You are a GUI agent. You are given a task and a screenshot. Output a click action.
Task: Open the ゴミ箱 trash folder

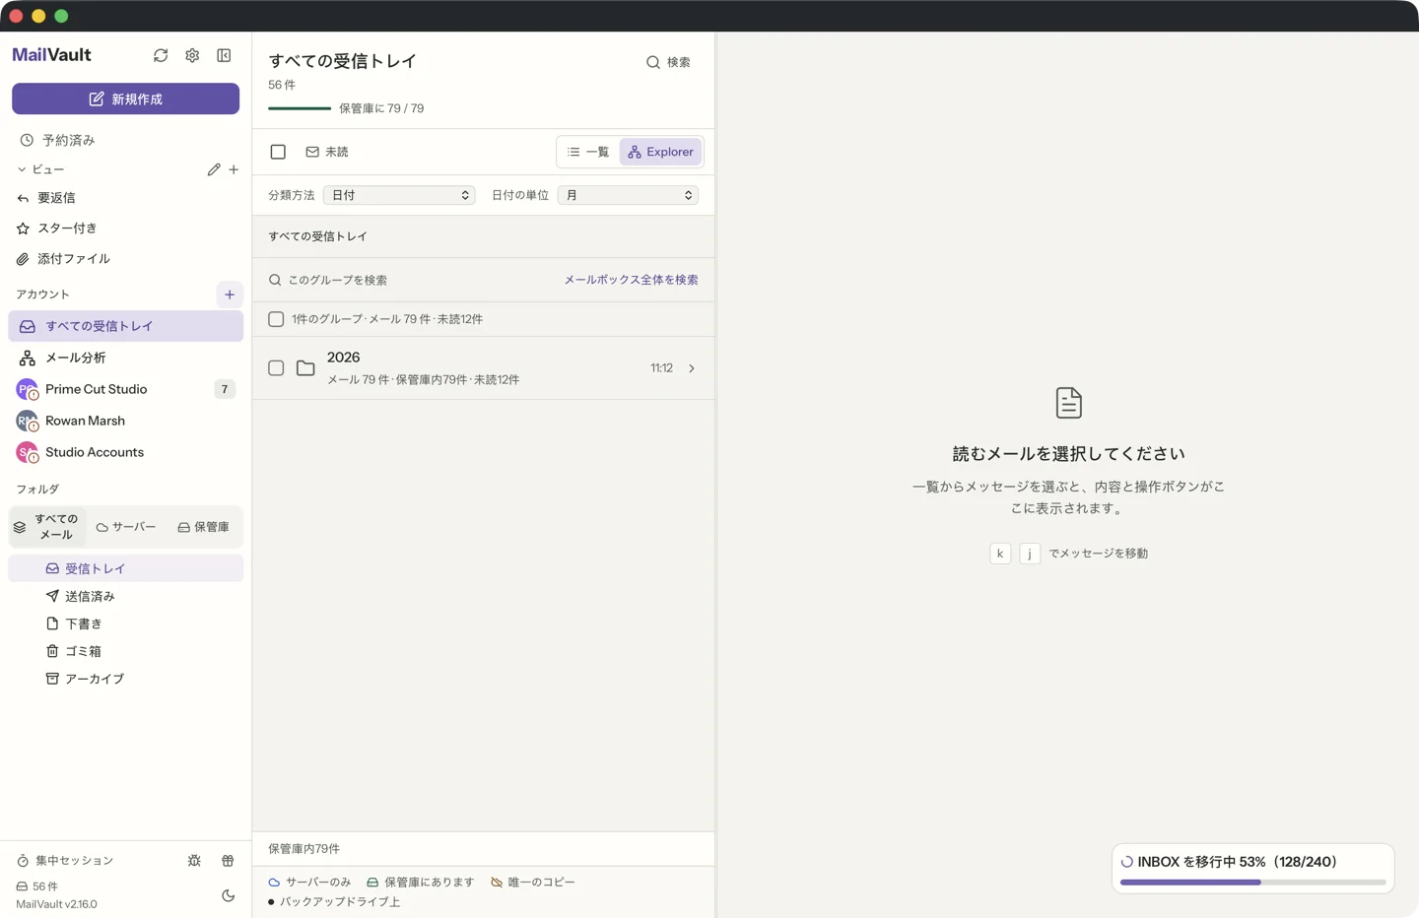click(125, 651)
